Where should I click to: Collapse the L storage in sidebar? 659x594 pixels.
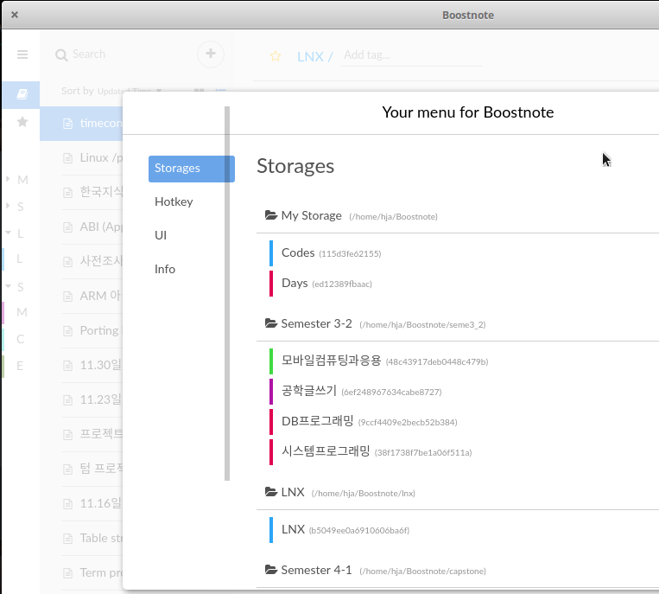[8, 233]
